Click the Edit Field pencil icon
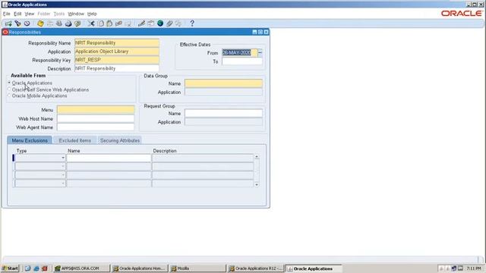 [x=142, y=24]
